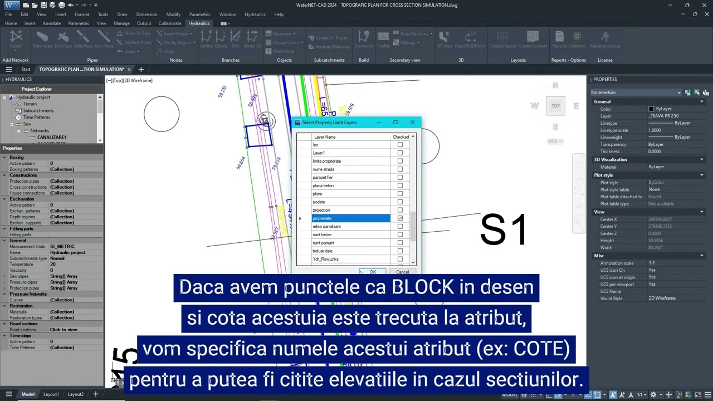Click the Color ByLayer swatch
The image size is (713, 401).
tap(651, 109)
